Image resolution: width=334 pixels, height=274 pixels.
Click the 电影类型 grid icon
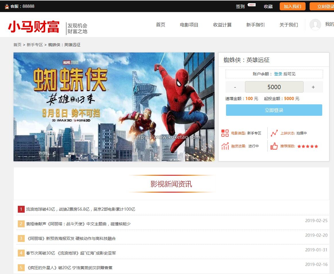coord(225,133)
